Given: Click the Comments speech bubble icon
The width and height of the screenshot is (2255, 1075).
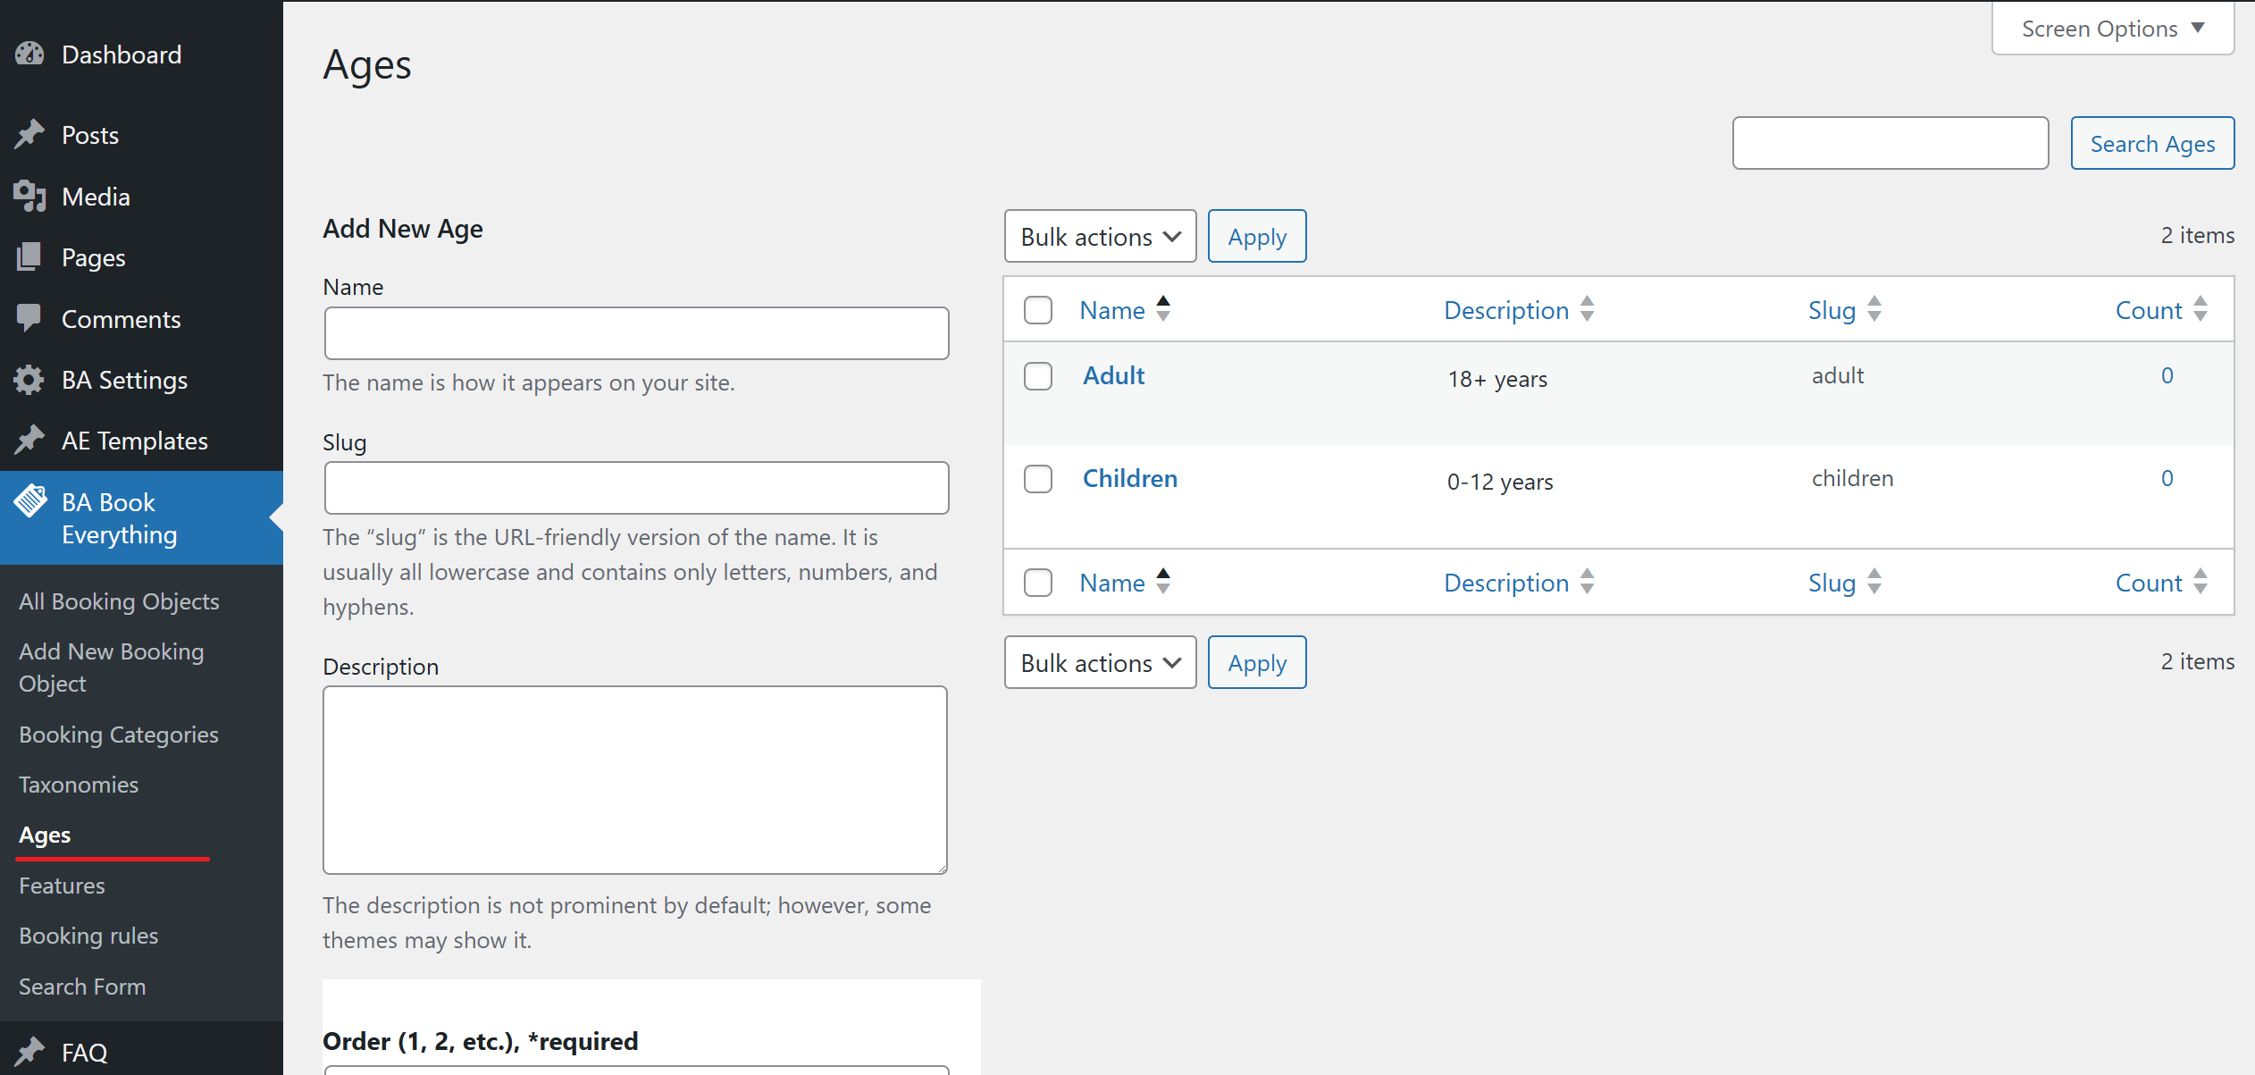Looking at the screenshot, I should (x=29, y=318).
